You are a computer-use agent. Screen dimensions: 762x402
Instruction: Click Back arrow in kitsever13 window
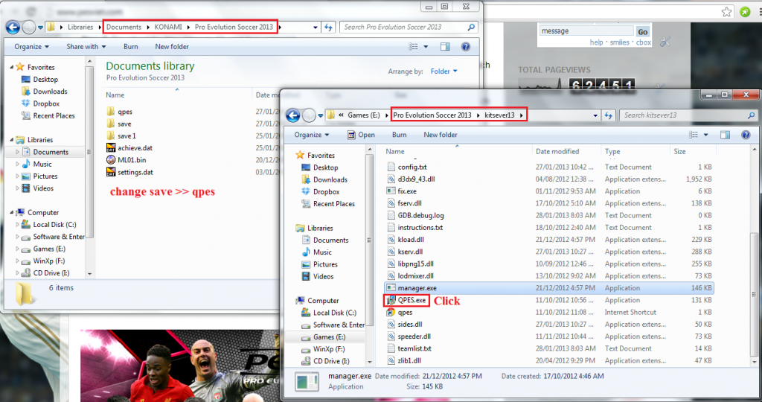point(293,115)
